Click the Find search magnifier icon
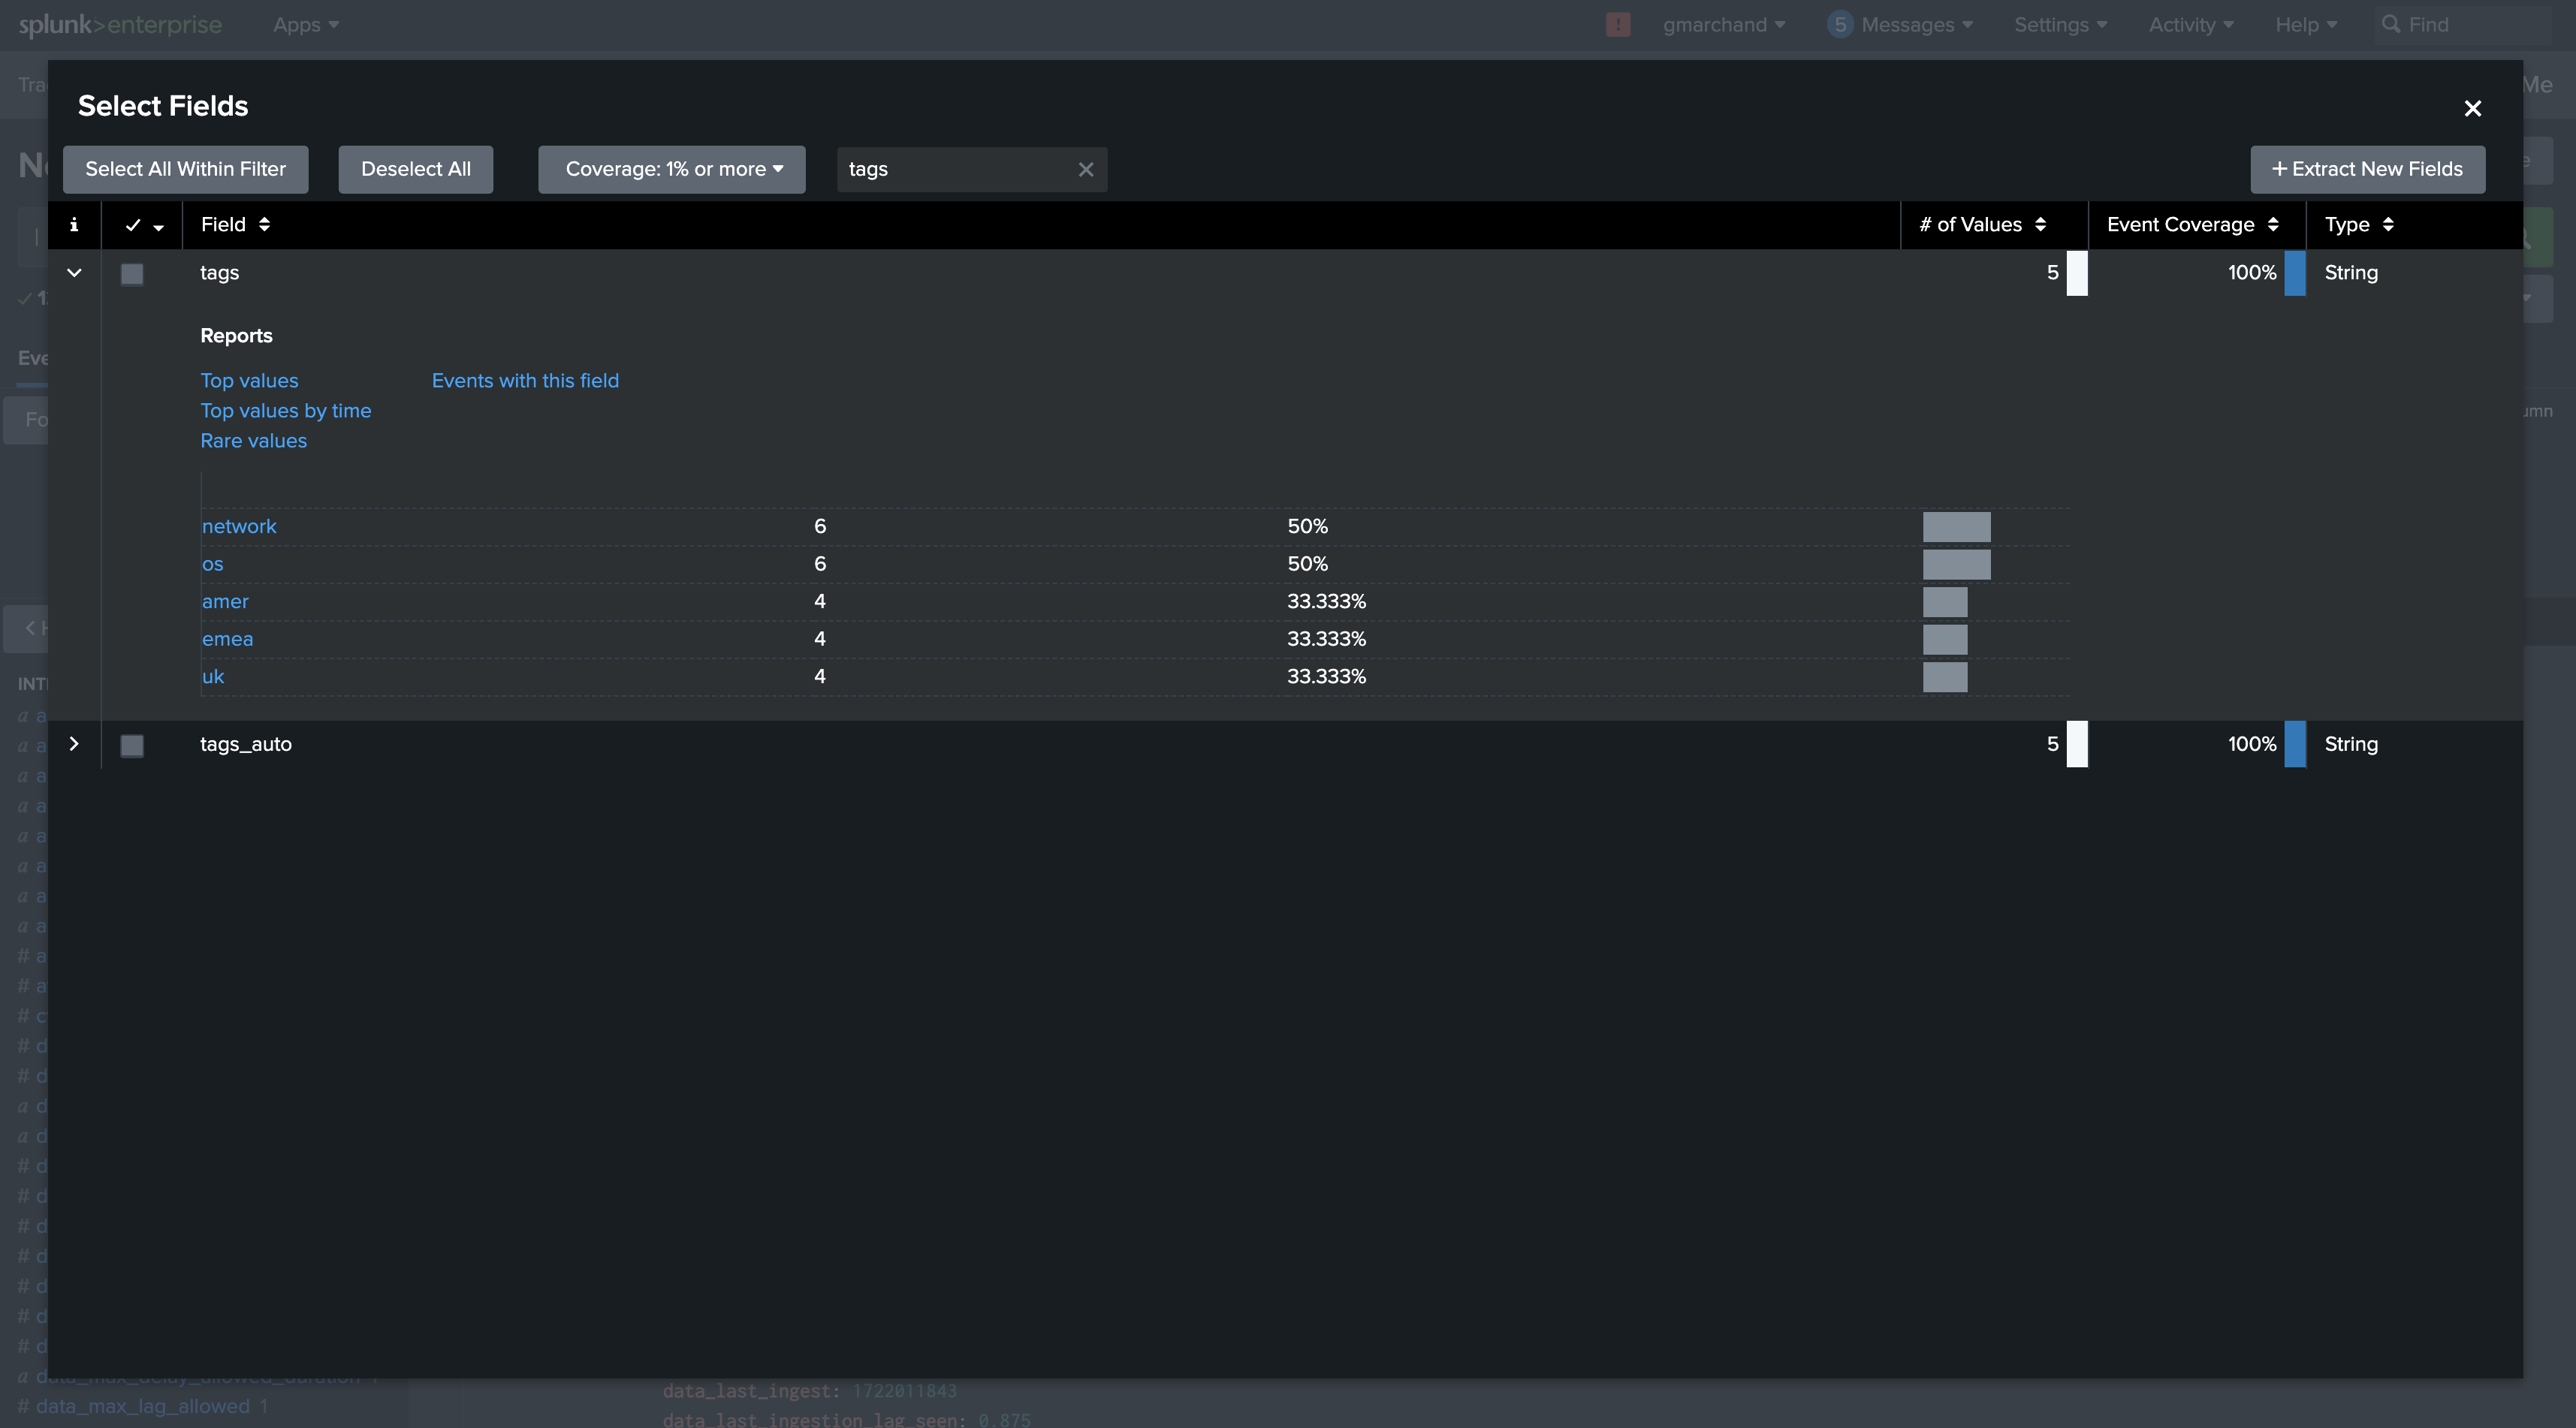Viewport: 2576px width, 1428px height. [x=2391, y=25]
